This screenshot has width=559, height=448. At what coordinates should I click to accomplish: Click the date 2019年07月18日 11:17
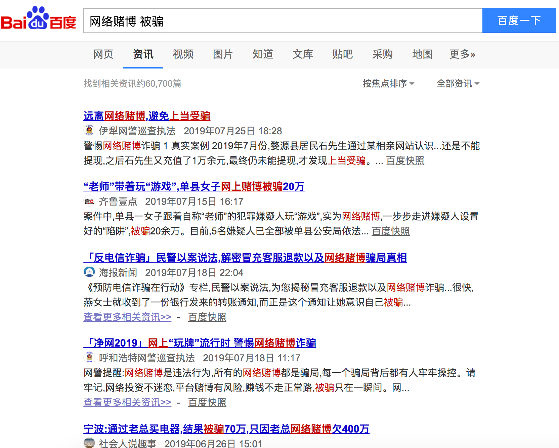tap(252, 358)
